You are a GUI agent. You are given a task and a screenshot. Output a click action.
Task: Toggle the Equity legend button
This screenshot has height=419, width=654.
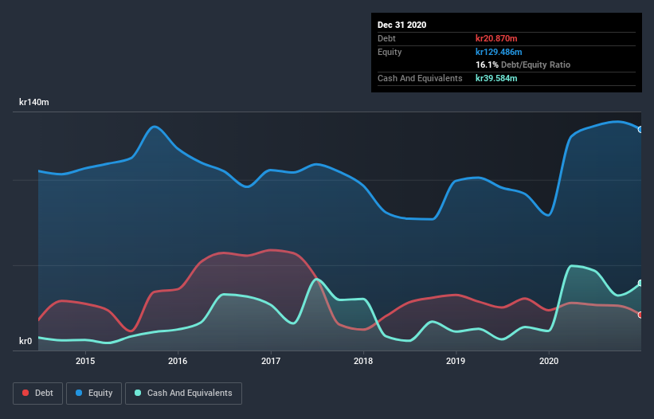[94, 394]
